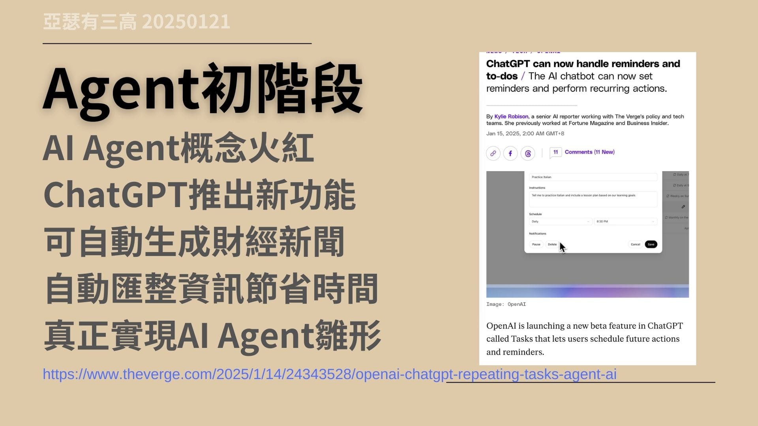Click the pencil edit icon in task list
Screen dimensions: 758x426
click(x=683, y=207)
